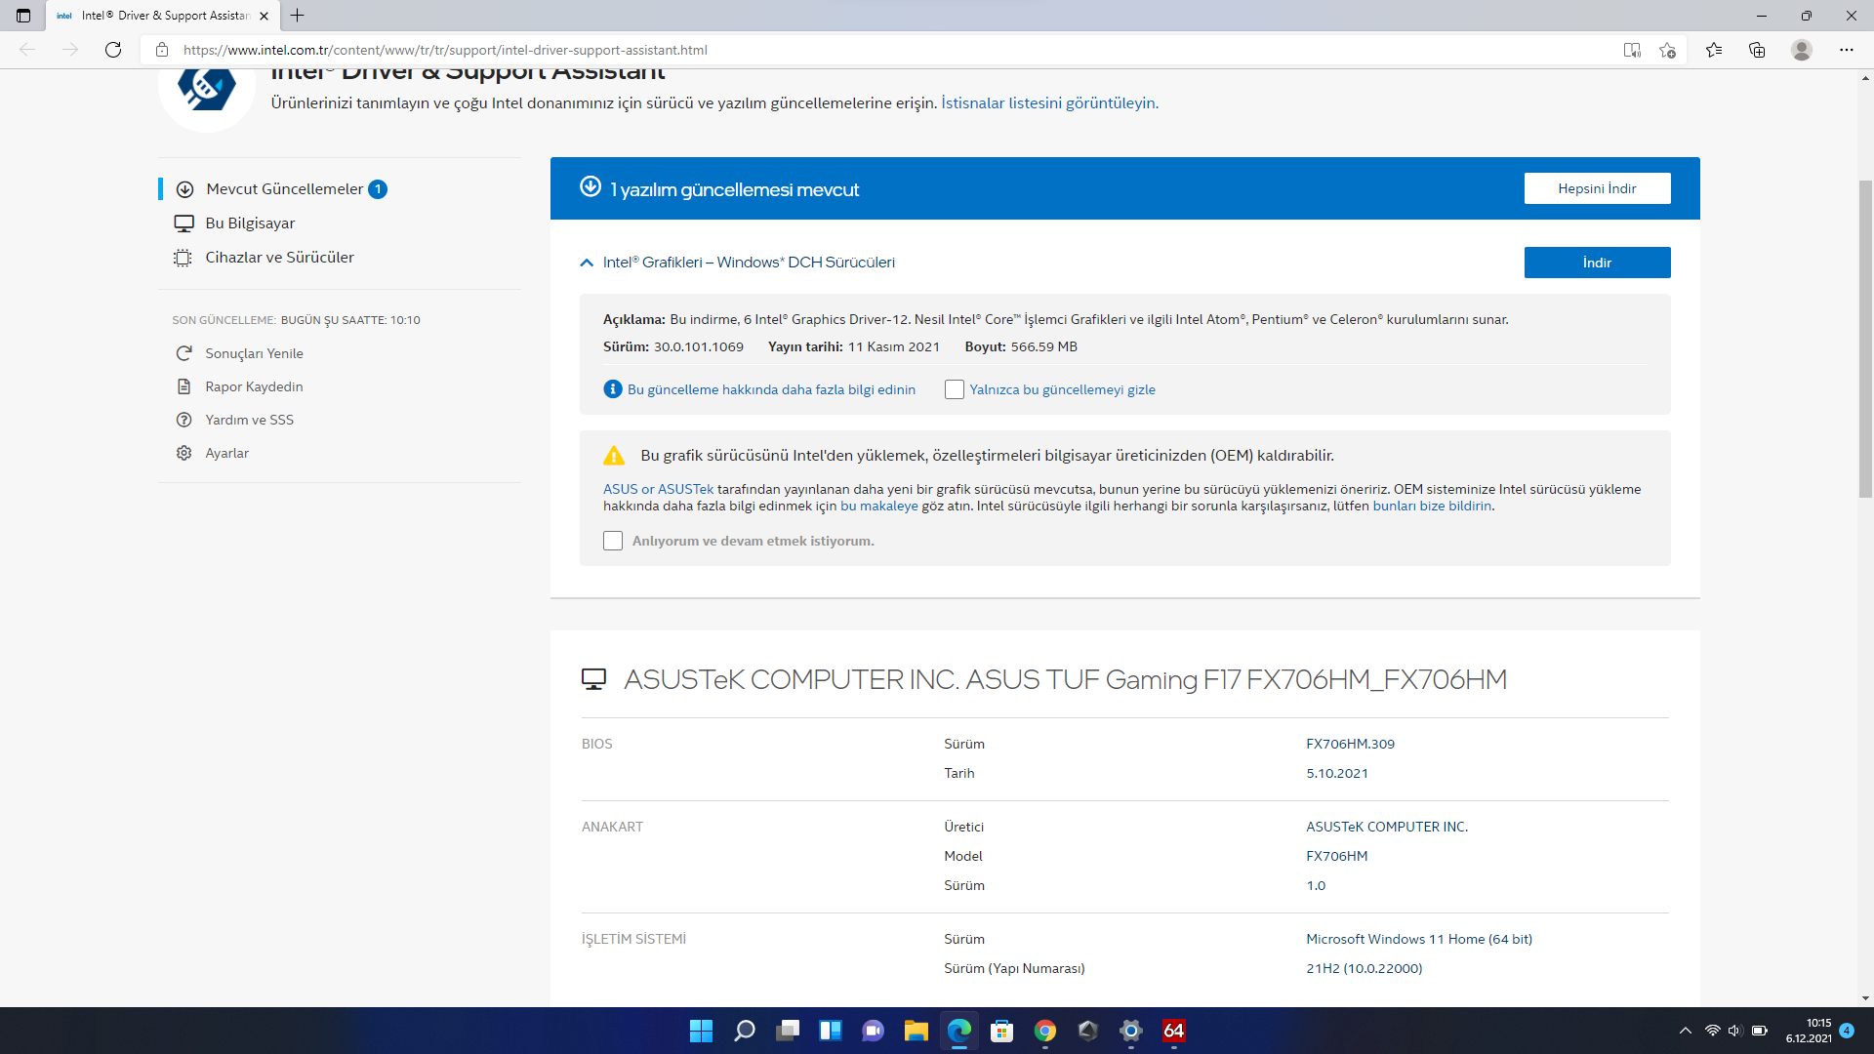Show hidden system tray icons chevron
Image resolution: width=1874 pixels, height=1054 pixels.
tap(1685, 1031)
